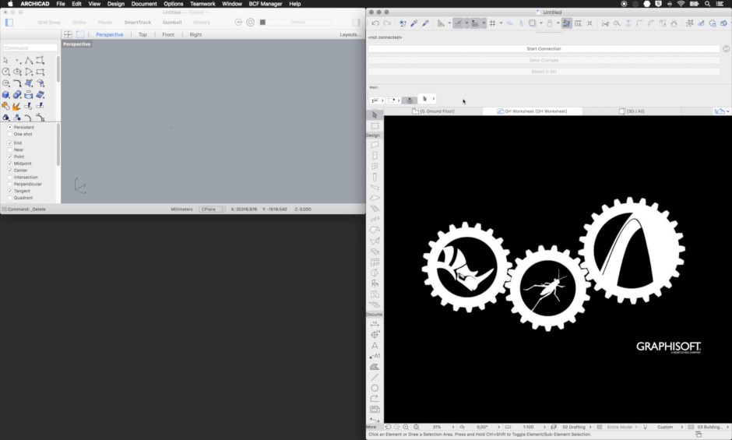Uncheck the Center osnap checkbox

[10, 171]
